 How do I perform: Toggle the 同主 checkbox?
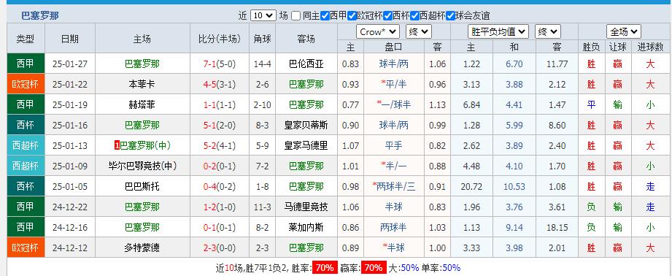click(296, 16)
